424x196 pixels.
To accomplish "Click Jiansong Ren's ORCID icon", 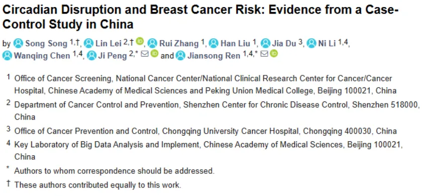I will pyautogui.click(x=274, y=54).
